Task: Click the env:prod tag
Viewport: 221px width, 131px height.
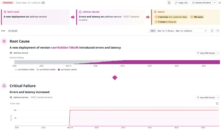Action: pos(13,31)
